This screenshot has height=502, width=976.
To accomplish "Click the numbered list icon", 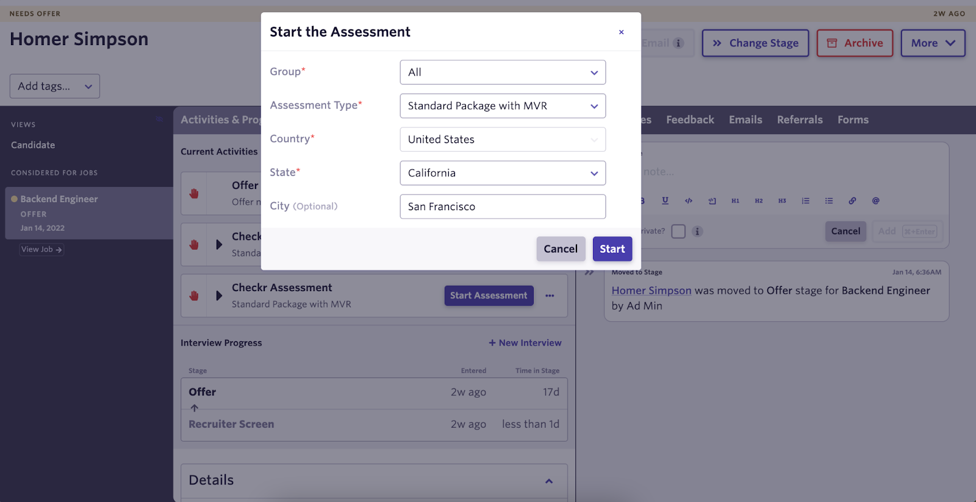I will point(805,200).
